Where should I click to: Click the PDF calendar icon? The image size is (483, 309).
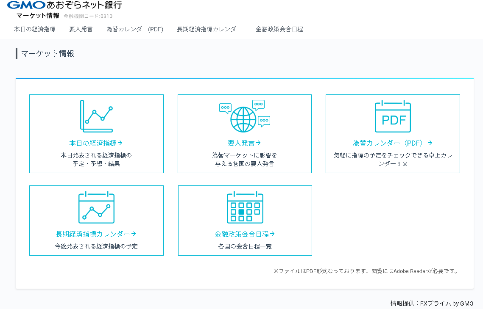(x=392, y=116)
